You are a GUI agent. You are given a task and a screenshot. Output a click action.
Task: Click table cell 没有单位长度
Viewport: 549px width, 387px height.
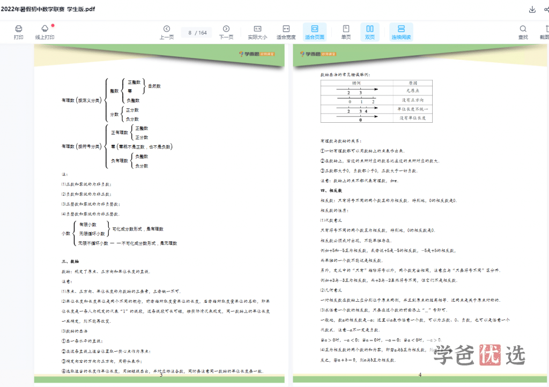[412, 118]
